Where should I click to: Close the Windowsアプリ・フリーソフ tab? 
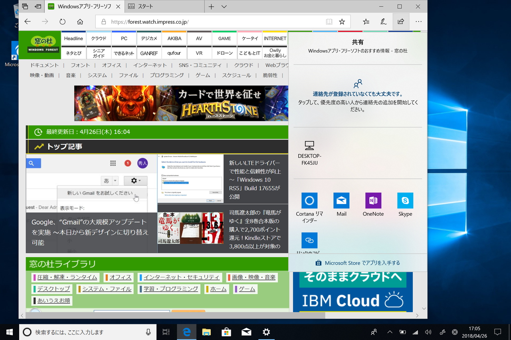point(119,7)
